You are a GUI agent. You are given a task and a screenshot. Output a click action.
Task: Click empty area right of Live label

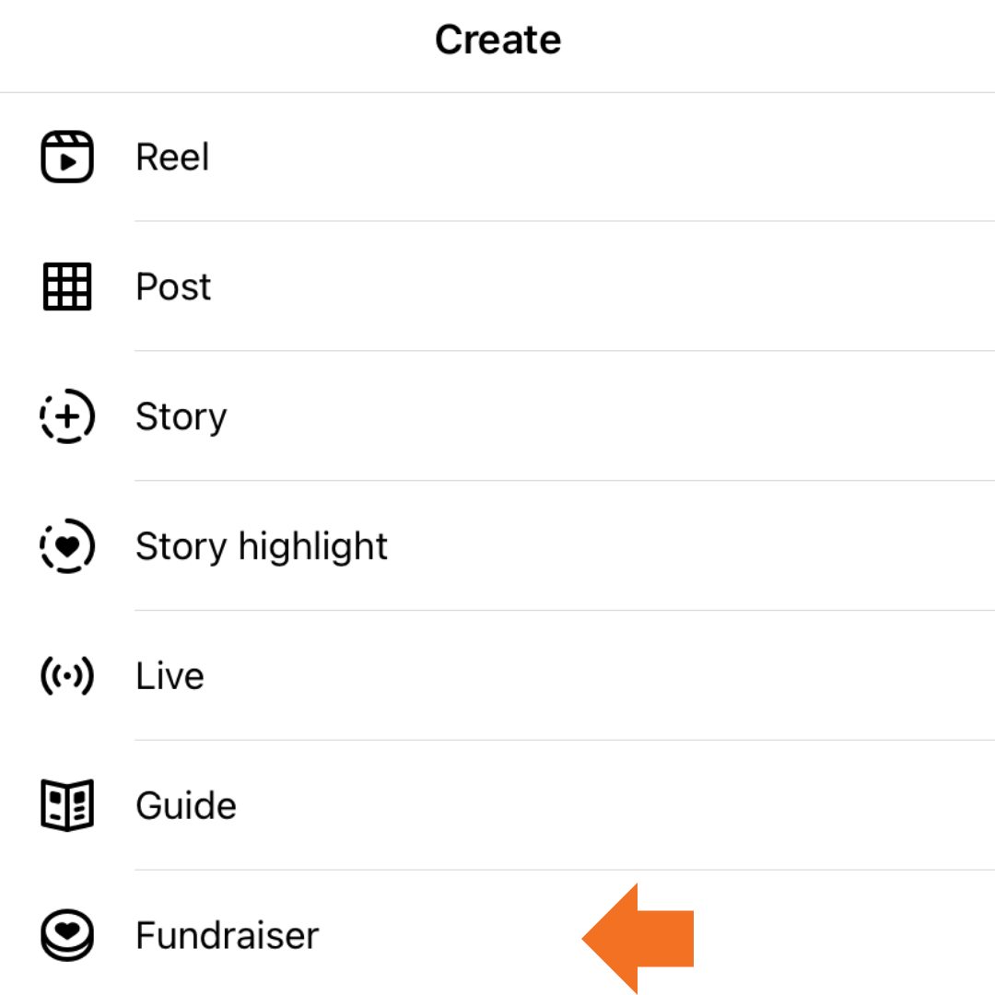(599, 676)
